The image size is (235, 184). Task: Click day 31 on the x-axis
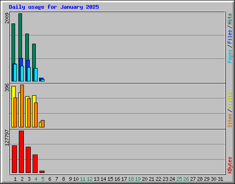pyautogui.click(x=220, y=179)
